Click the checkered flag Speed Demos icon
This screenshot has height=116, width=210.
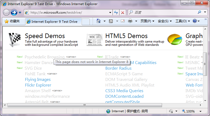(15, 40)
